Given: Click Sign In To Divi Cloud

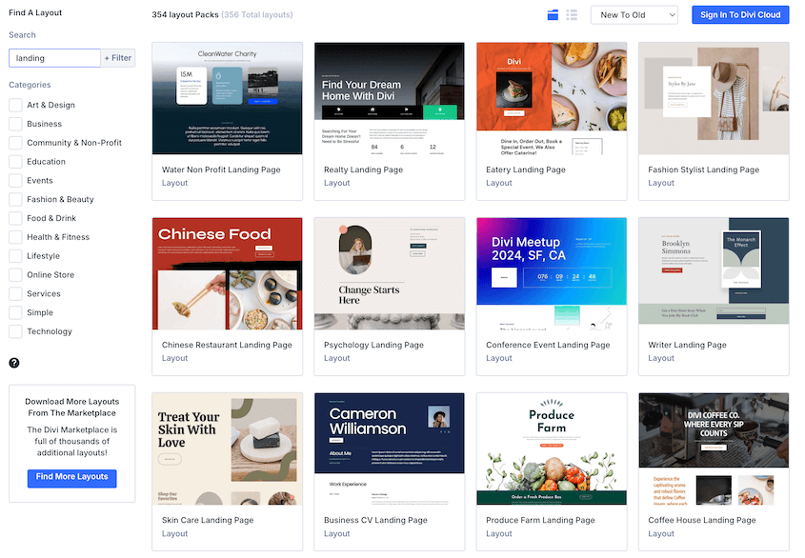Looking at the screenshot, I should coord(740,15).
